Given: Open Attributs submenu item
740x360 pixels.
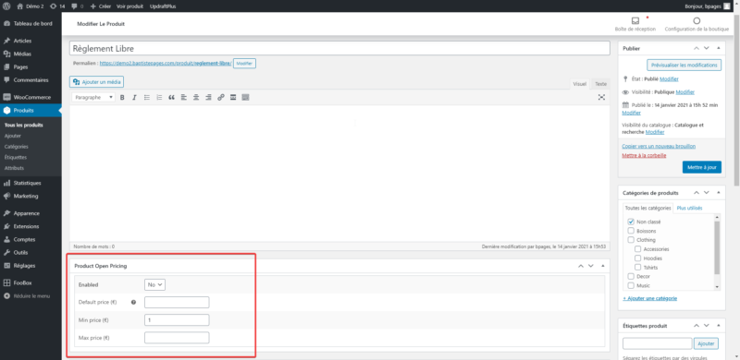Looking at the screenshot, I should point(14,168).
